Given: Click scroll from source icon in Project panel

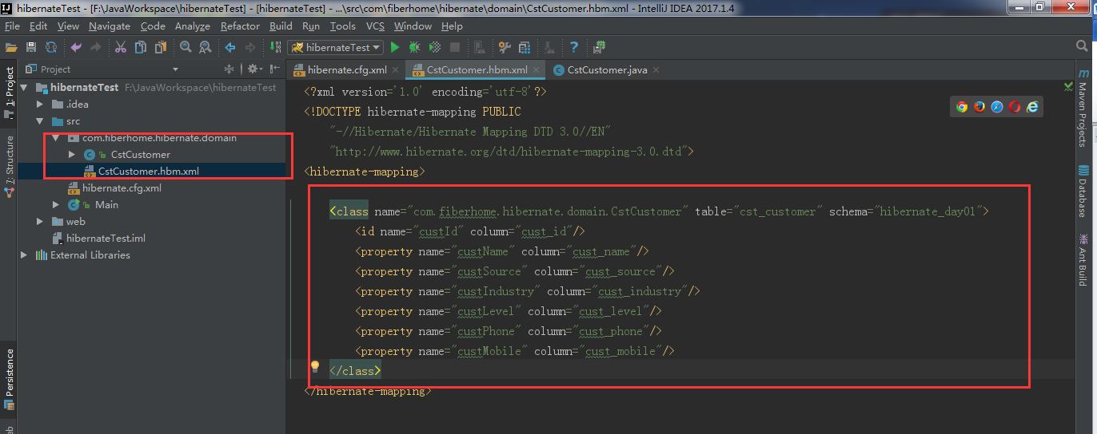Looking at the screenshot, I should click(229, 69).
